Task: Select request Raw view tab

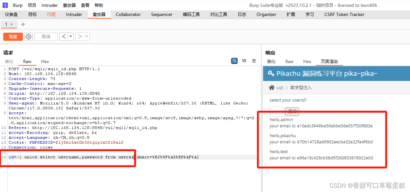Action: (27, 61)
